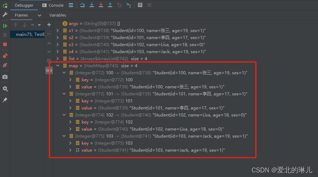Click the Duplicate Watch copy icon
Screen dimensions: 318x177
(49, 61)
